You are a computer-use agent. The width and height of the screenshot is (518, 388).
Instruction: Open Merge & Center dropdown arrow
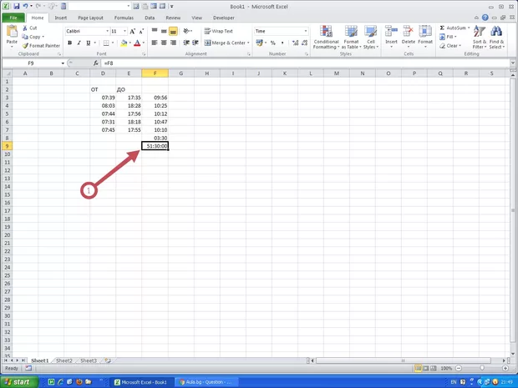(248, 43)
